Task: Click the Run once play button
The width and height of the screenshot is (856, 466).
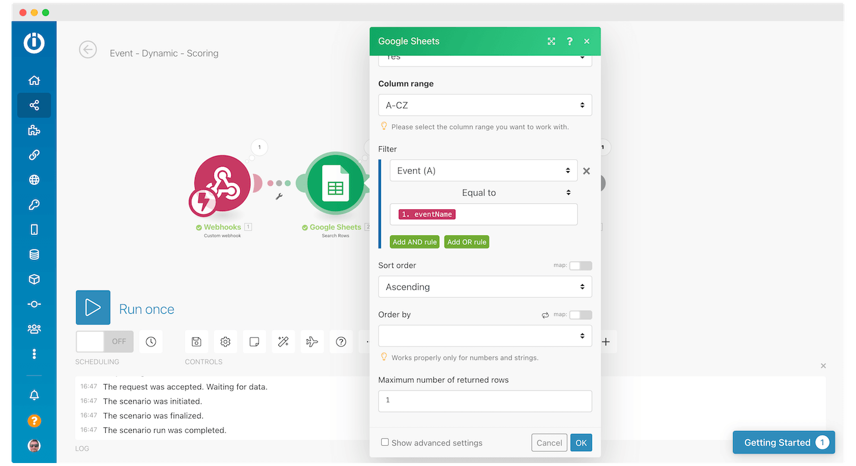Action: point(93,307)
